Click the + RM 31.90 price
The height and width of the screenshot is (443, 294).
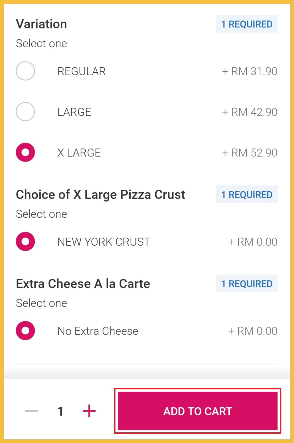250,71
